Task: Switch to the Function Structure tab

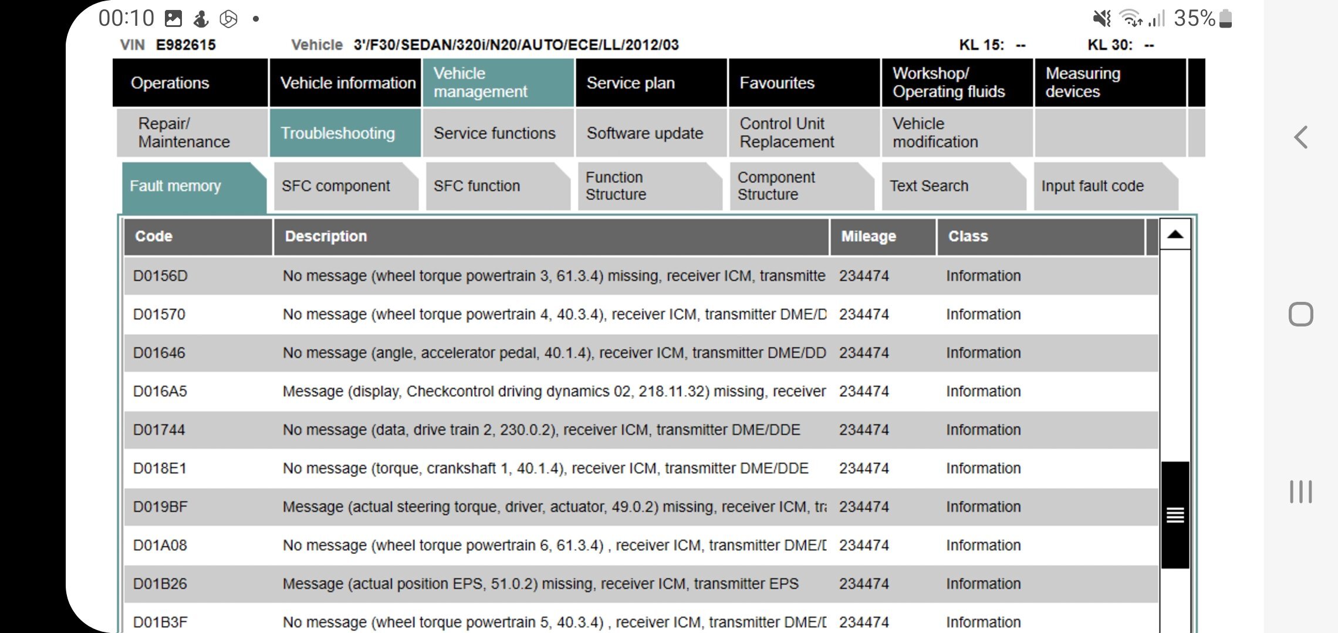Action: click(650, 186)
